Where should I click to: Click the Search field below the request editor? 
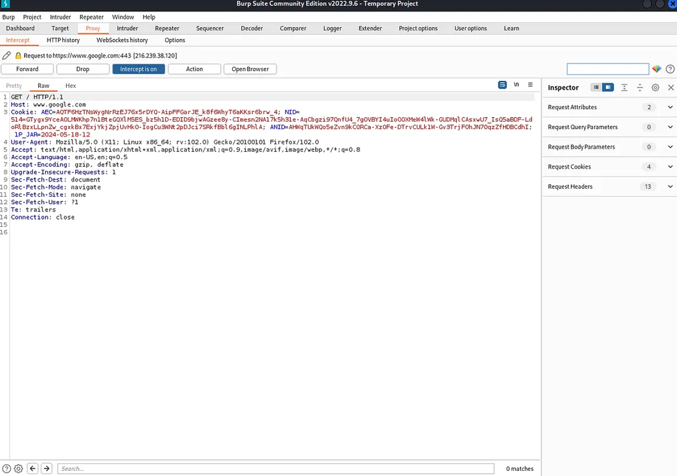(276, 468)
